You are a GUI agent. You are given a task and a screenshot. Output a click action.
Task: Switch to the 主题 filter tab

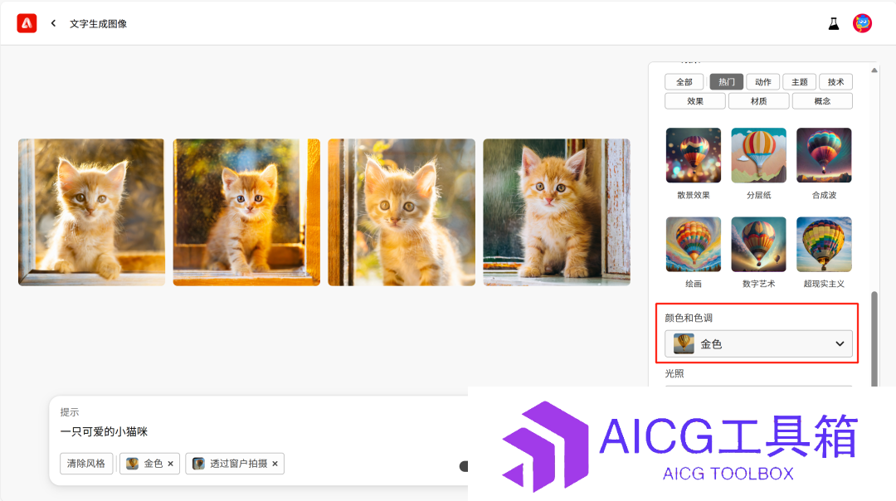pyautogui.click(x=800, y=81)
